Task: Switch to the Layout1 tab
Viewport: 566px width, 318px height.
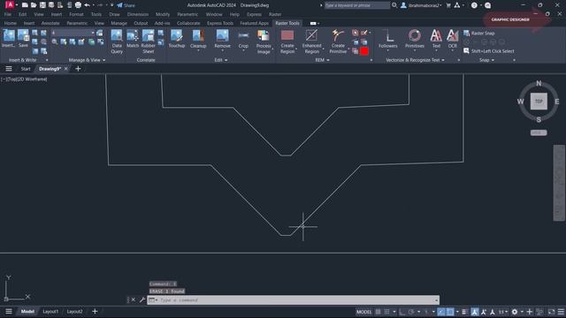Action: point(50,312)
